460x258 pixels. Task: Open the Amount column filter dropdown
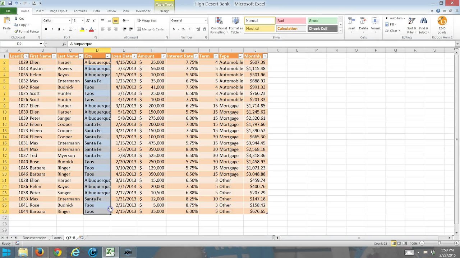tap(164, 56)
